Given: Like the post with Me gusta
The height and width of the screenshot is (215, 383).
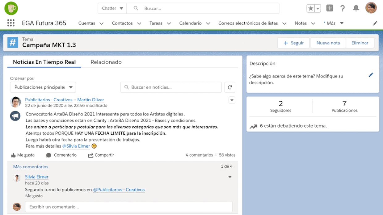Looking at the screenshot, I should pyautogui.click(x=23, y=155).
